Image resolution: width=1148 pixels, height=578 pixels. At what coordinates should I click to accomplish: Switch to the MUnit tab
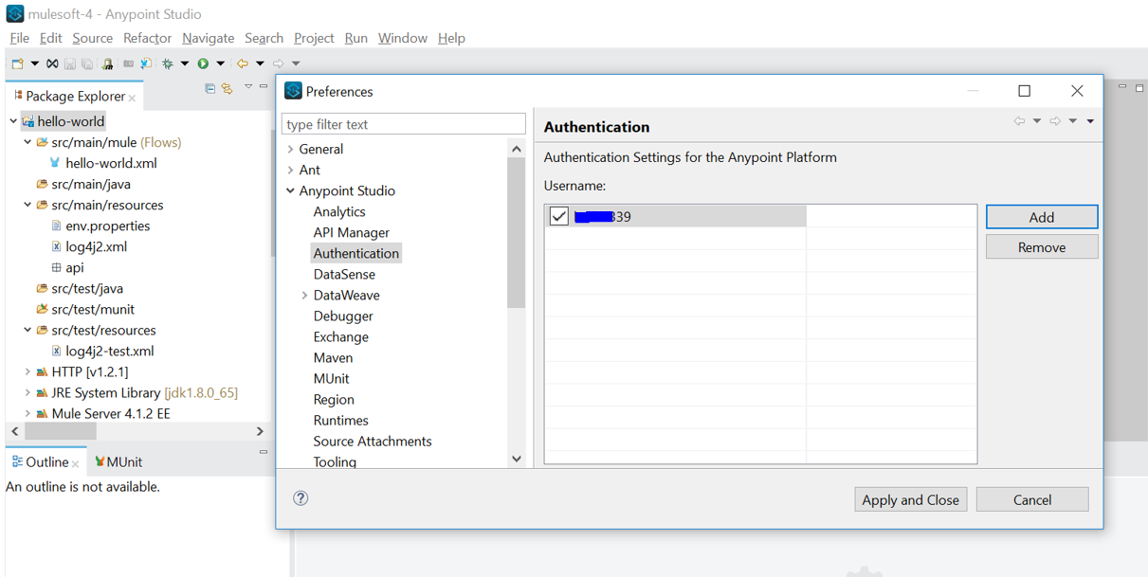[x=118, y=462]
